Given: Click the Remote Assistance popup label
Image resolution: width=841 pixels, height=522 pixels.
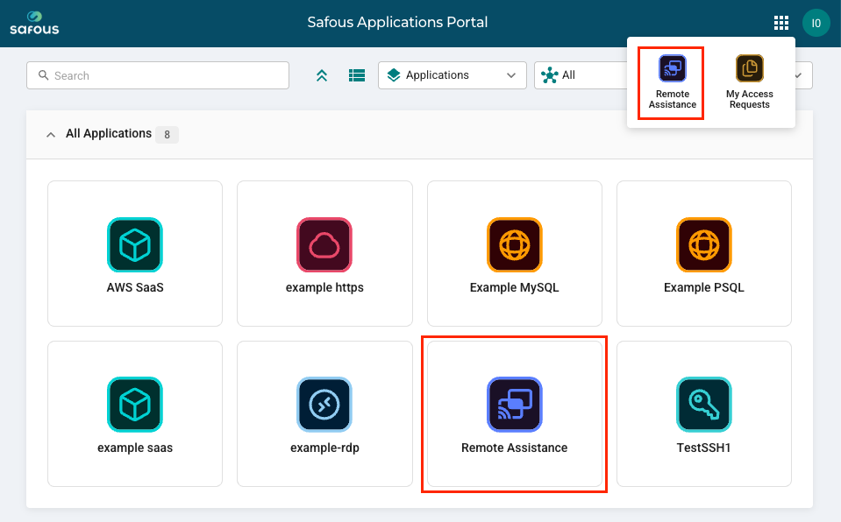Looking at the screenshot, I should (x=672, y=99).
